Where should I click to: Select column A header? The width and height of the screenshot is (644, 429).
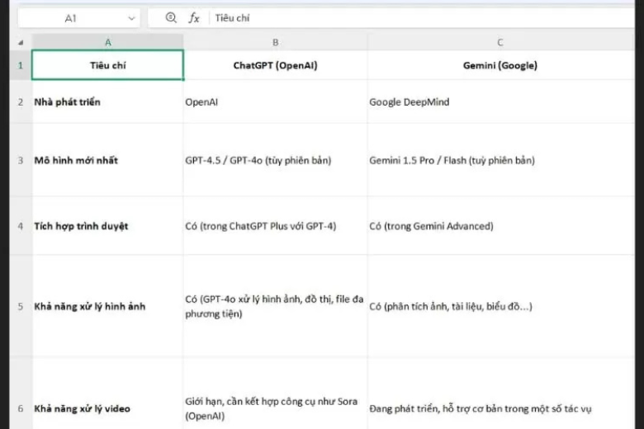(107, 42)
